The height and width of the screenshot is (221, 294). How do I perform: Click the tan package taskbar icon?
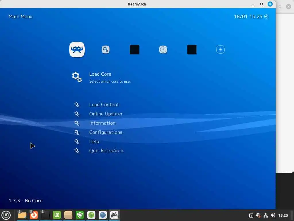(68, 215)
